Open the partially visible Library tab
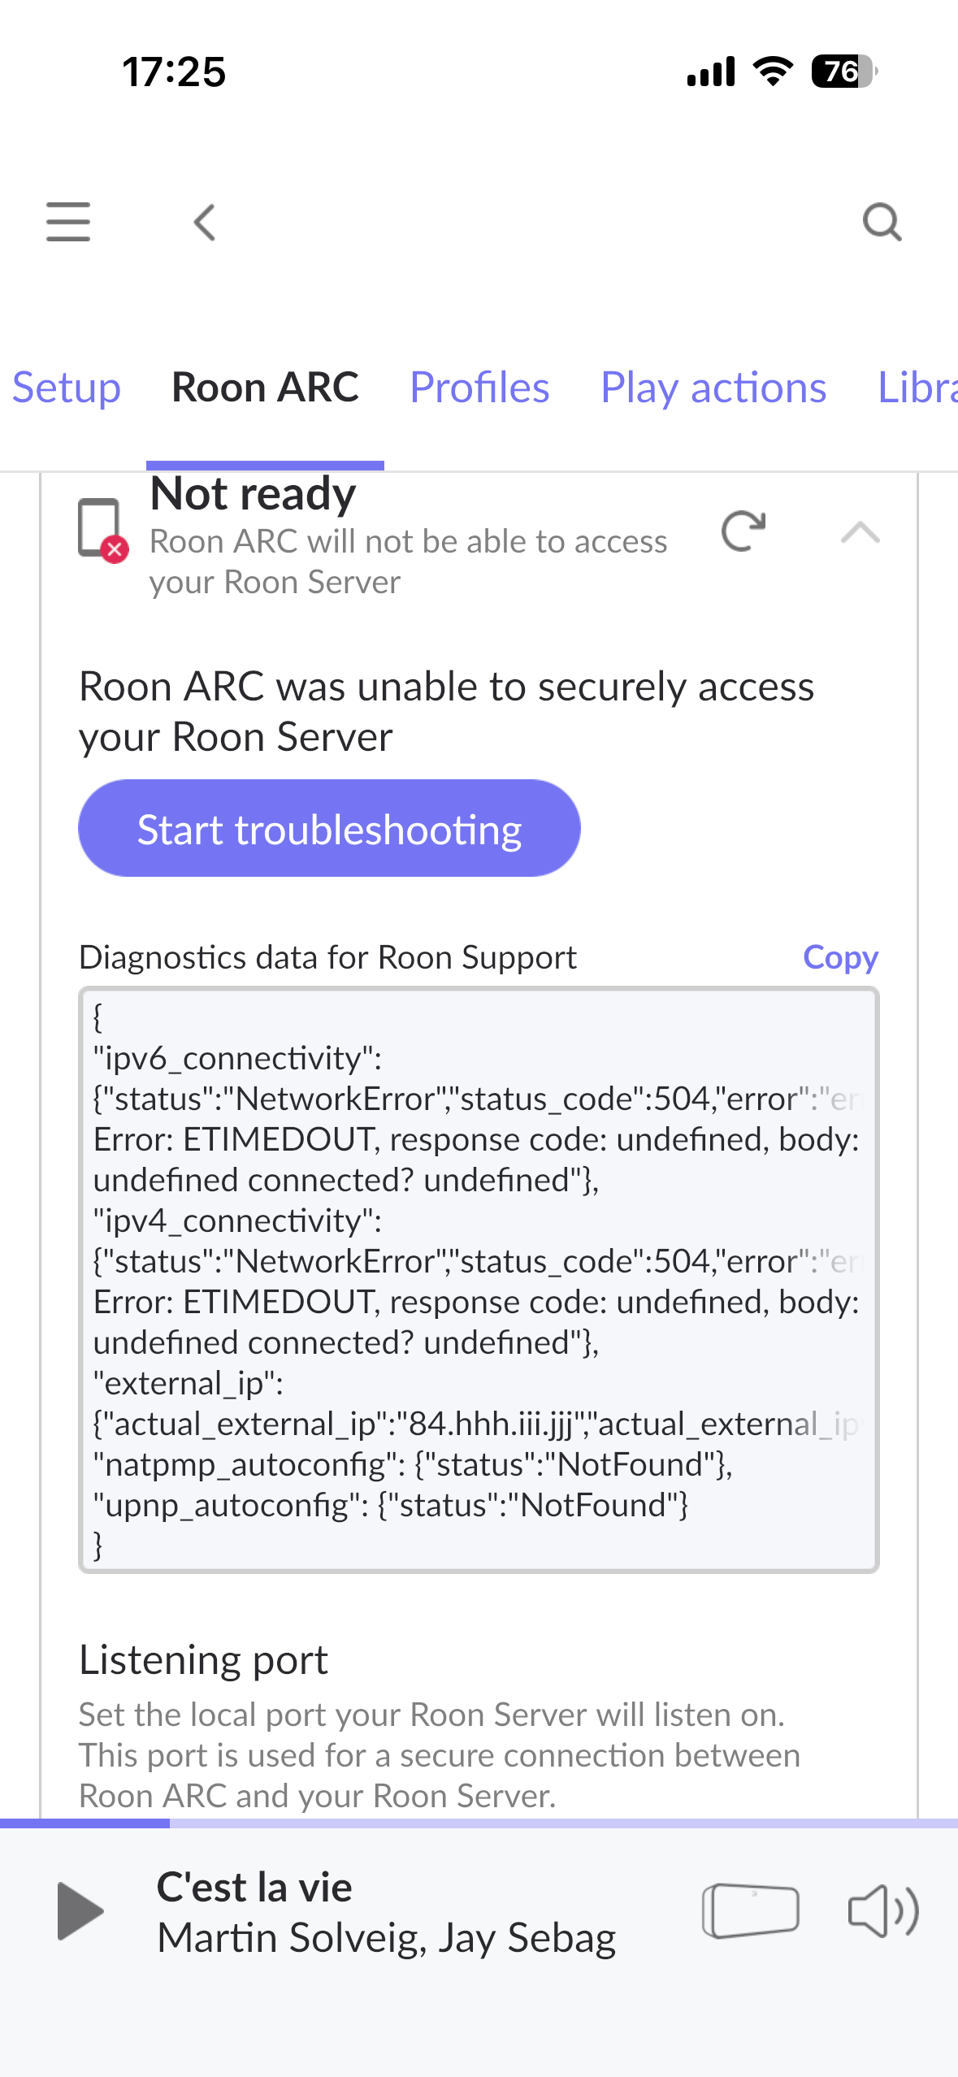 click(917, 387)
